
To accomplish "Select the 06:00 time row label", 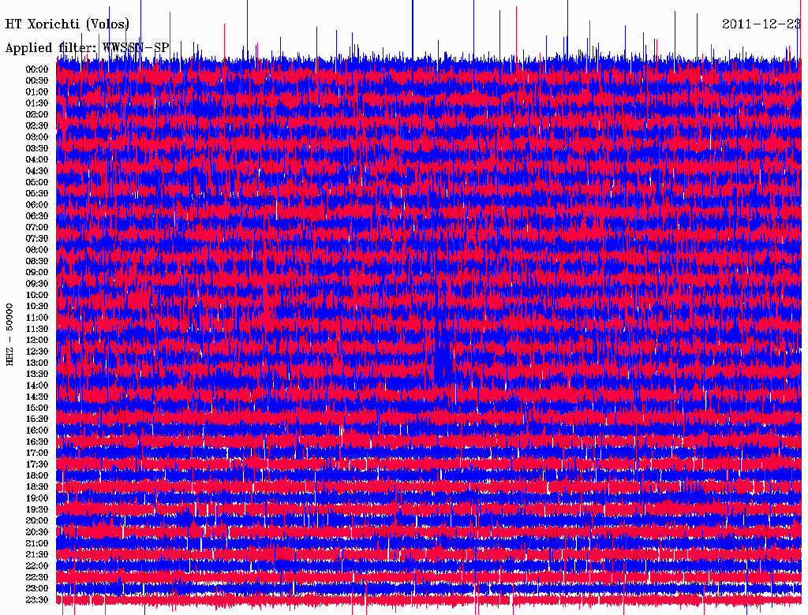I will click(x=37, y=205).
